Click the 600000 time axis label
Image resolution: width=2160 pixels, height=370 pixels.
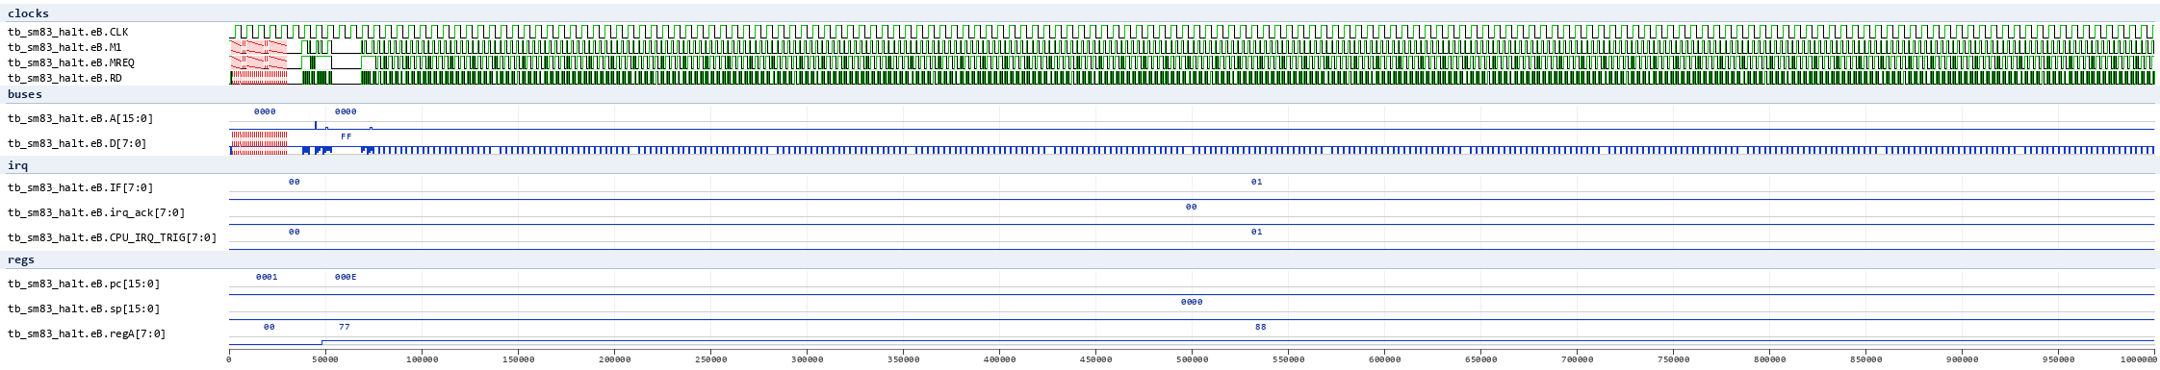pos(1384,359)
